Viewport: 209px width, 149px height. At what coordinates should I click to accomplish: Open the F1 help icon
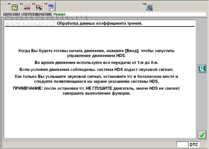click(13, 7)
